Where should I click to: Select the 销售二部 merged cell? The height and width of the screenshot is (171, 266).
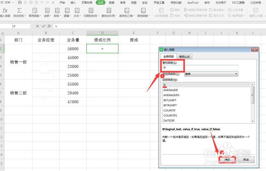18,93
